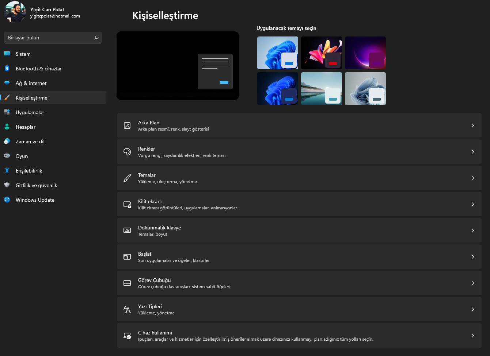Screen dimensions: 490x356
Task: Expand the Renkler settings chevron
Action: 472,151
